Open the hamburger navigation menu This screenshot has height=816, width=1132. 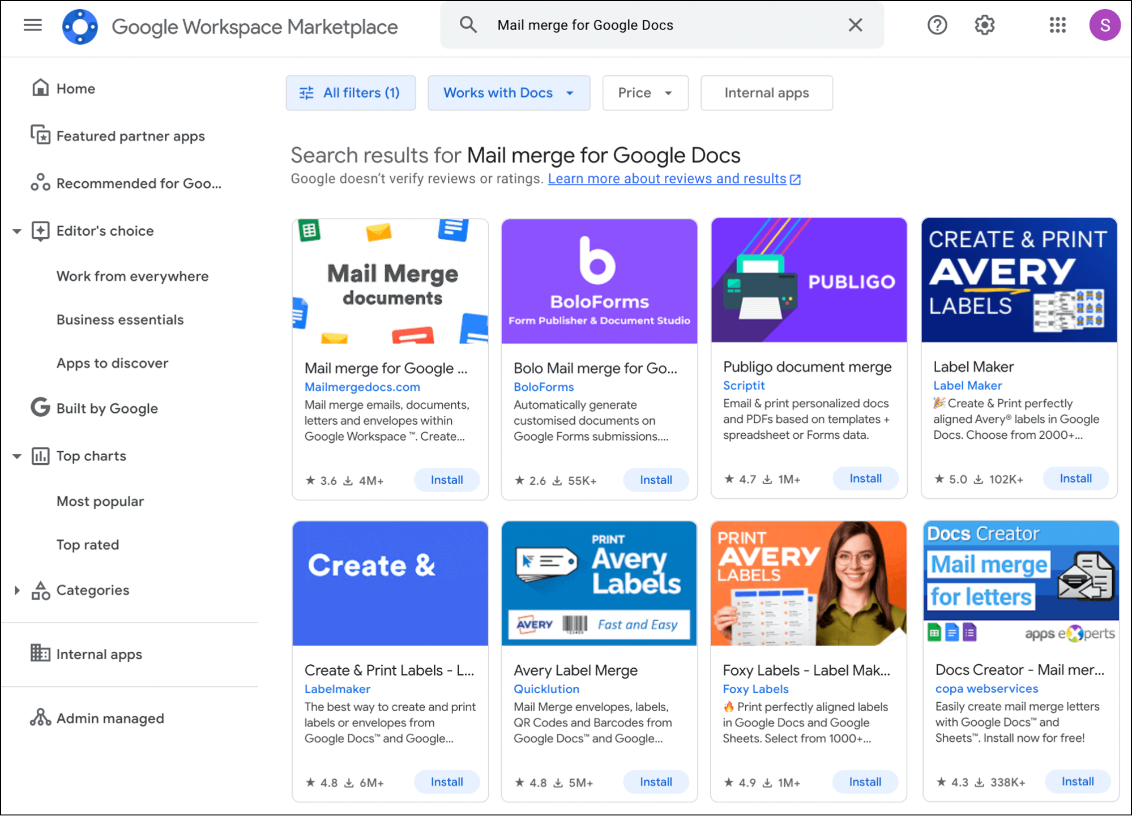pyautogui.click(x=32, y=25)
